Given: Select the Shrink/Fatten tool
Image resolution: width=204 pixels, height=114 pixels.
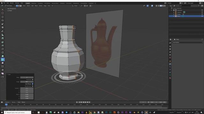Looking at the screenshot, I should (3, 70).
